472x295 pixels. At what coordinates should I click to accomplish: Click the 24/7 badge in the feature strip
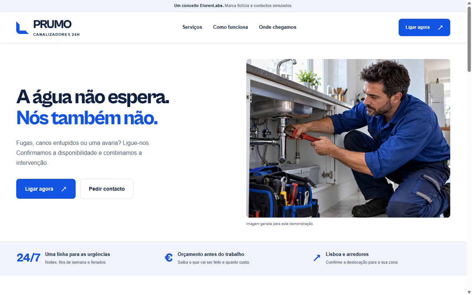pyautogui.click(x=28, y=258)
